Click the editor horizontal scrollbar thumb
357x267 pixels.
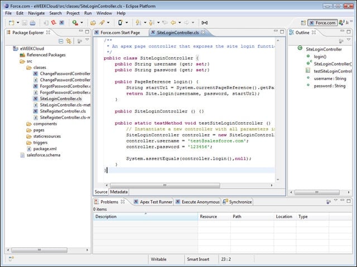[x=165, y=185]
